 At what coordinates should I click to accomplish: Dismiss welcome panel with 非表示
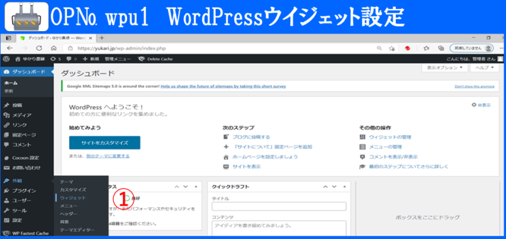coord(481,105)
